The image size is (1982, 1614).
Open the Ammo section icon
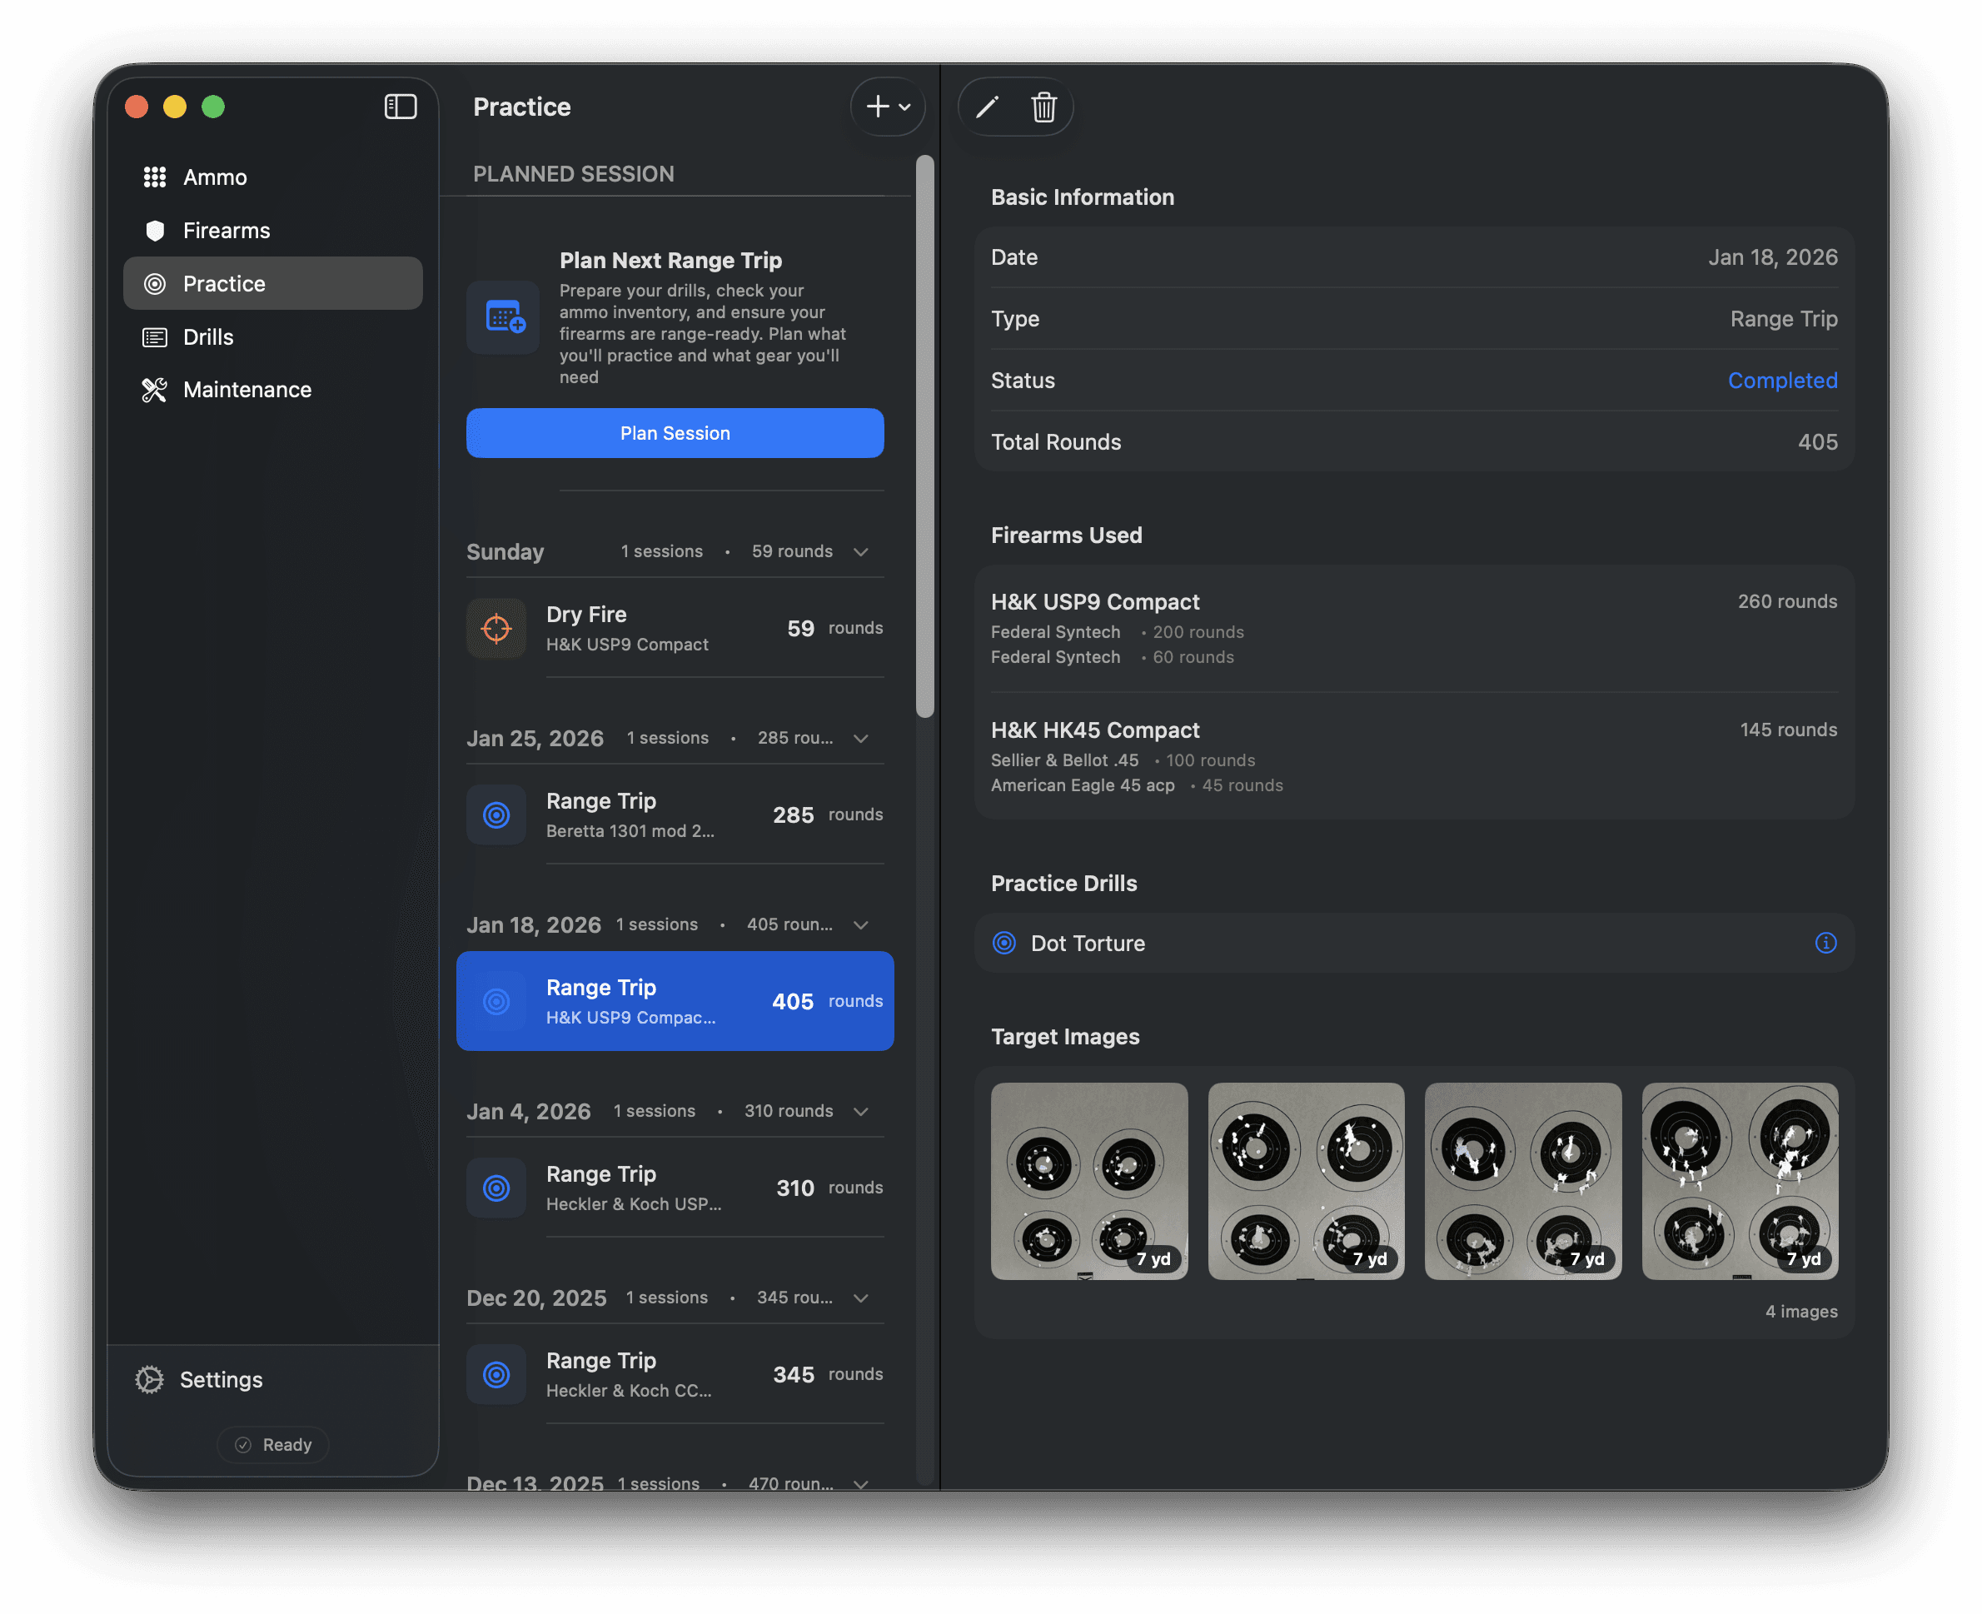[x=154, y=177]
